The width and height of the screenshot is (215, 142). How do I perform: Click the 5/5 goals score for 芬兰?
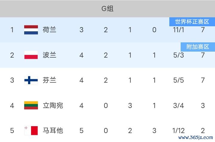point(179,80)
